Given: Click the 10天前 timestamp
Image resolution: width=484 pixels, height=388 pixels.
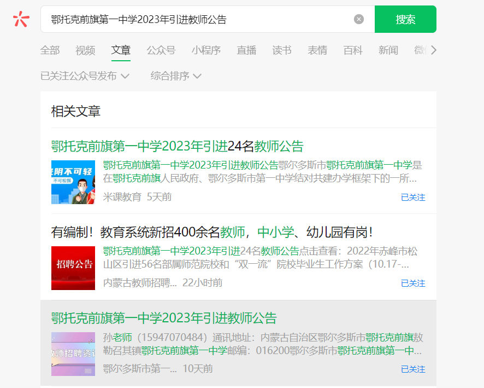Looking at the screenshot, I should pos(198,369).
